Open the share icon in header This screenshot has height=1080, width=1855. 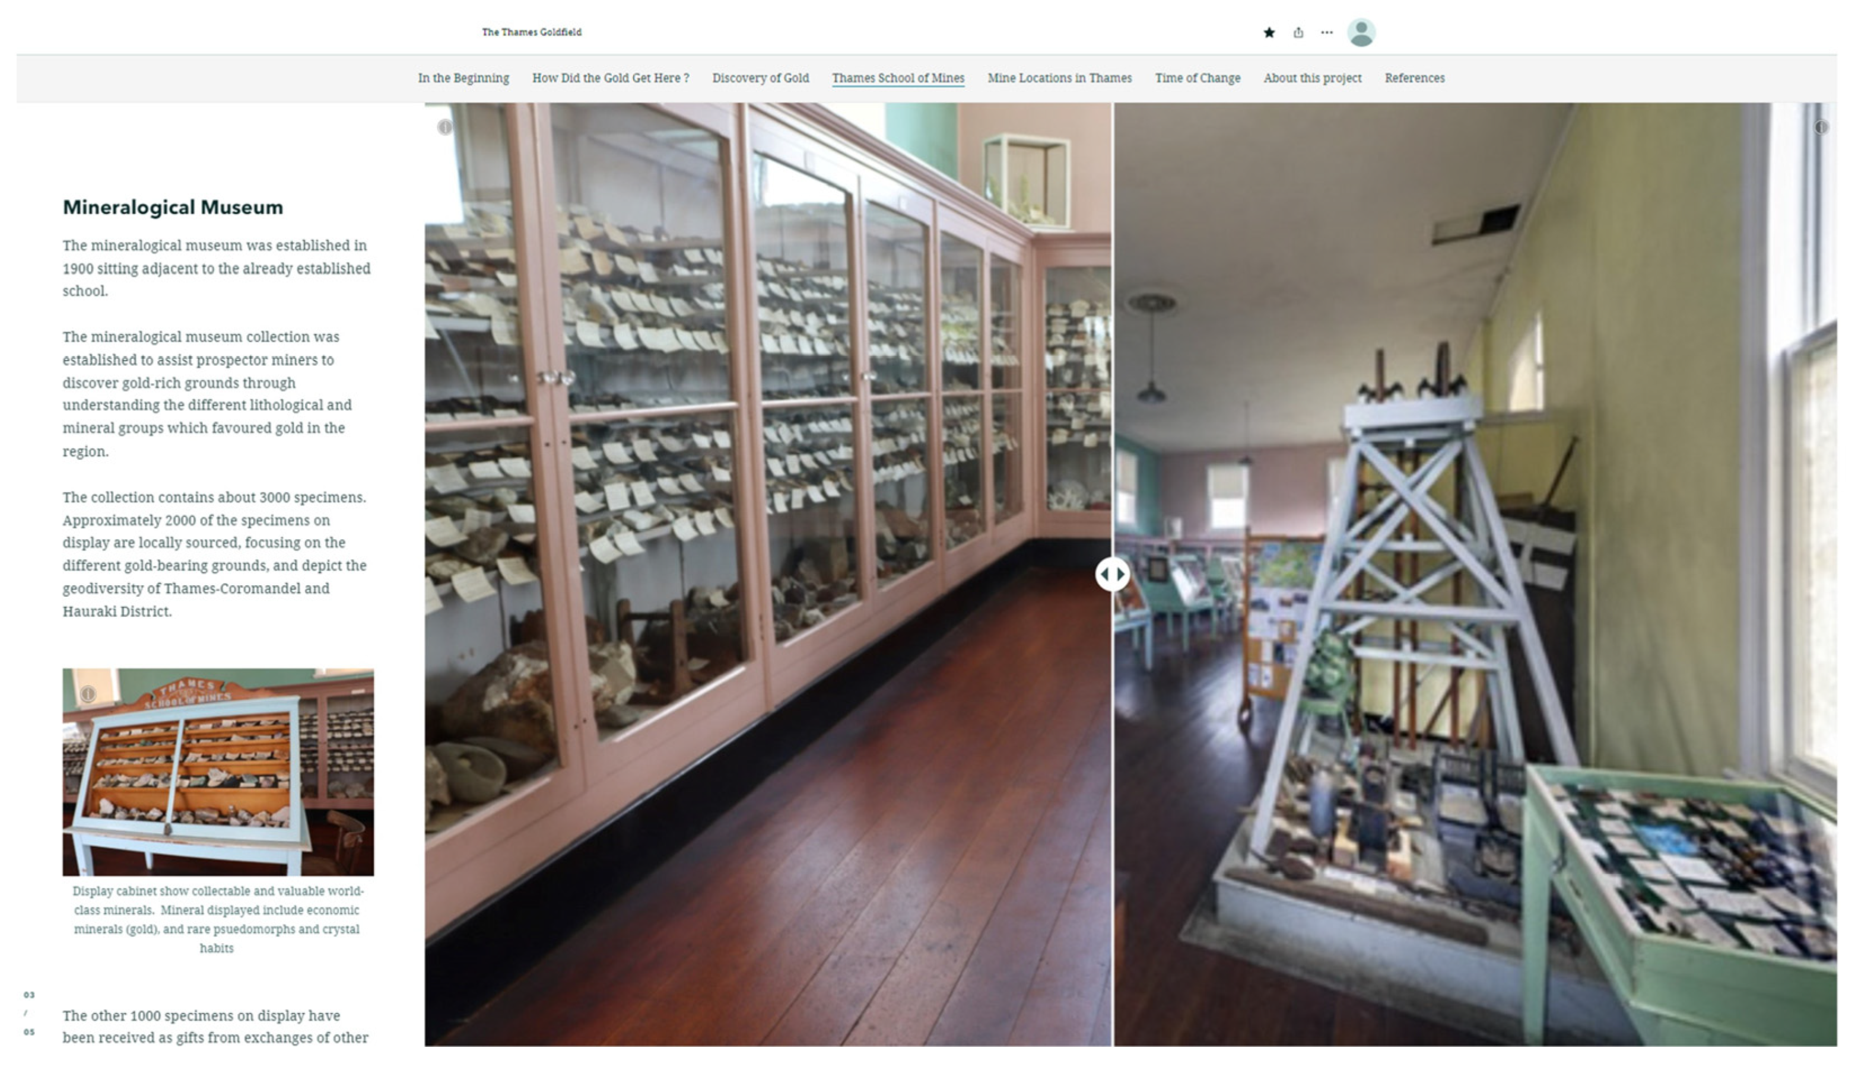click(1298, 33)
